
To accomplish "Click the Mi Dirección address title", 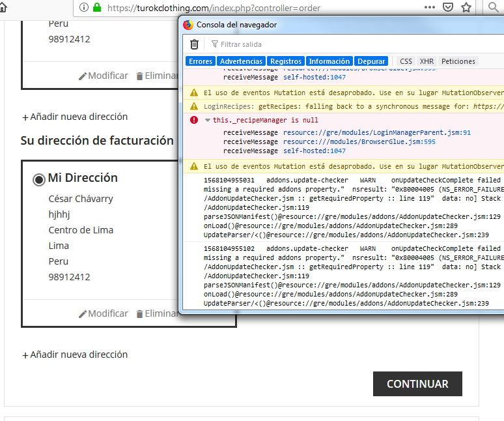I will coord(83,178).
